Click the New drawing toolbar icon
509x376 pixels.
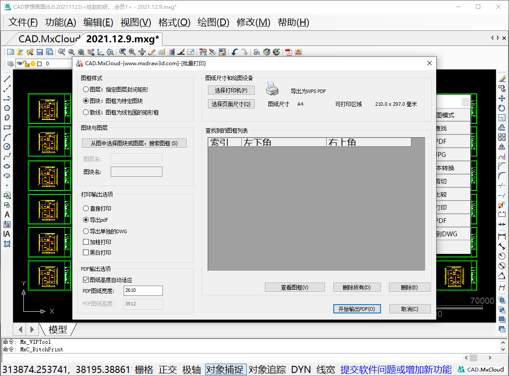coord(11,52)
